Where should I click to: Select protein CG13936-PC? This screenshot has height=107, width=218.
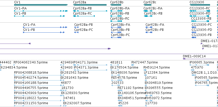coord(202,25)
